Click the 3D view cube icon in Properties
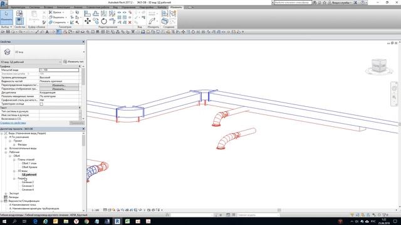The width and height of the screenshot is (401, 225). (x=7, y=52)
